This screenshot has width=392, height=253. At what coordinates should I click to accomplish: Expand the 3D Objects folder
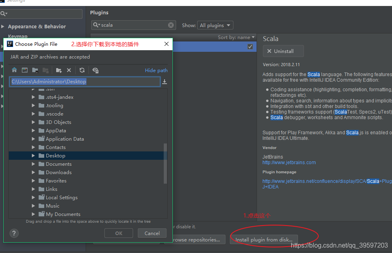pyautogui.click(x=33, y=122)
